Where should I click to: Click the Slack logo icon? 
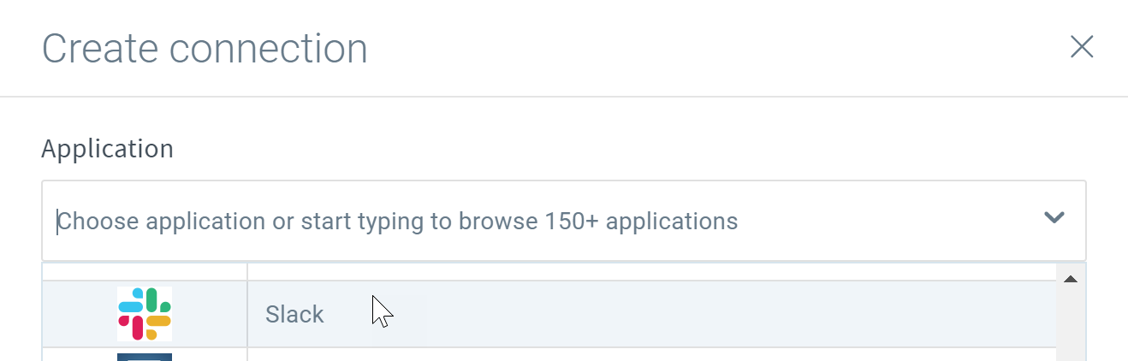(x=145, y=314)
